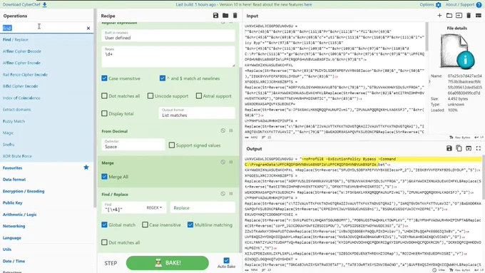Uncheck Merge All checkbox

(x=104, y=177)
